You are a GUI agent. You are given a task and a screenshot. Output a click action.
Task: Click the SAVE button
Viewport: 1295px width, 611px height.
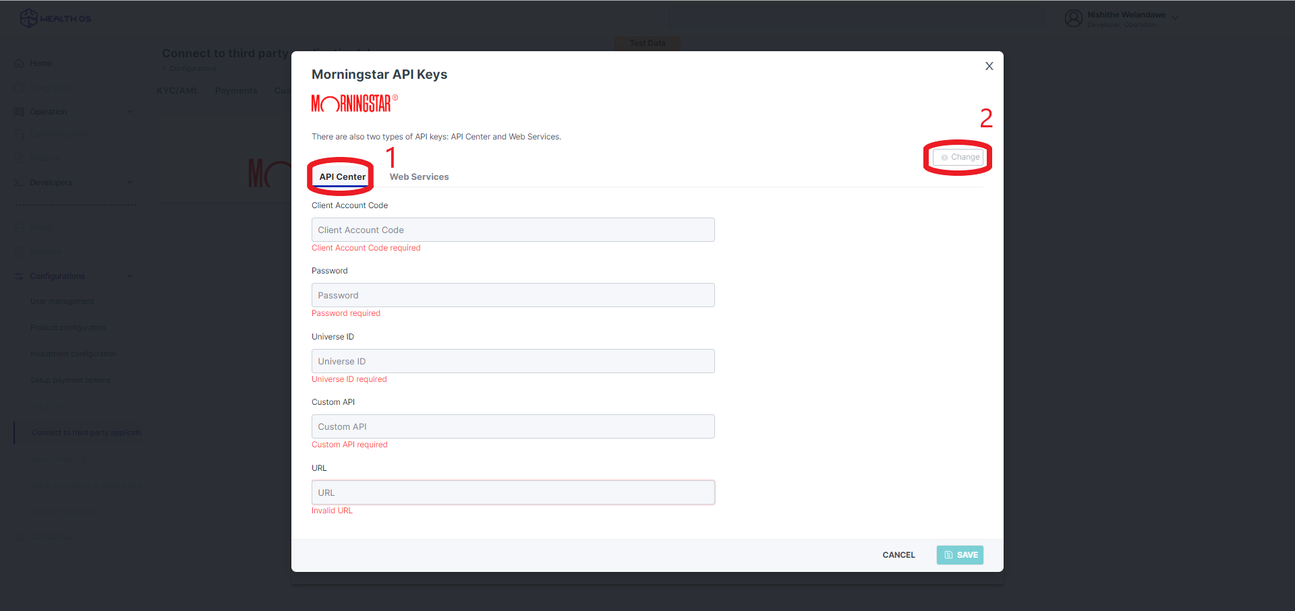[960, 555]
